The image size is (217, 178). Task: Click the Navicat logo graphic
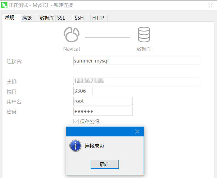[x=72, y=35]
